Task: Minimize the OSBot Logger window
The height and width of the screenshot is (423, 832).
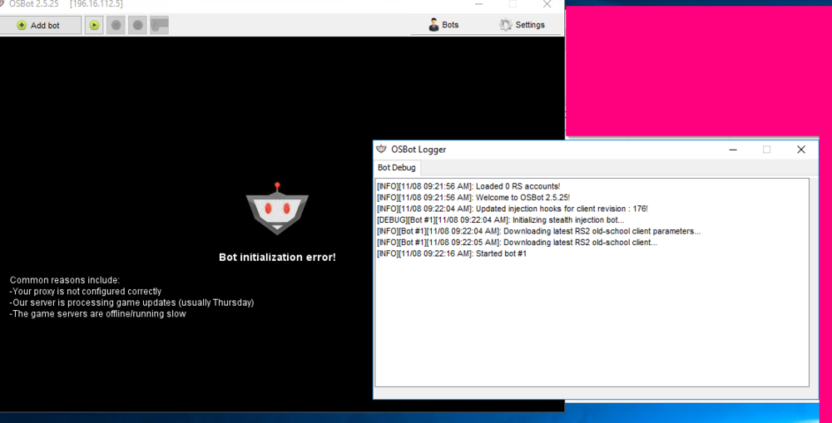Action: click(x=733, y=150)
